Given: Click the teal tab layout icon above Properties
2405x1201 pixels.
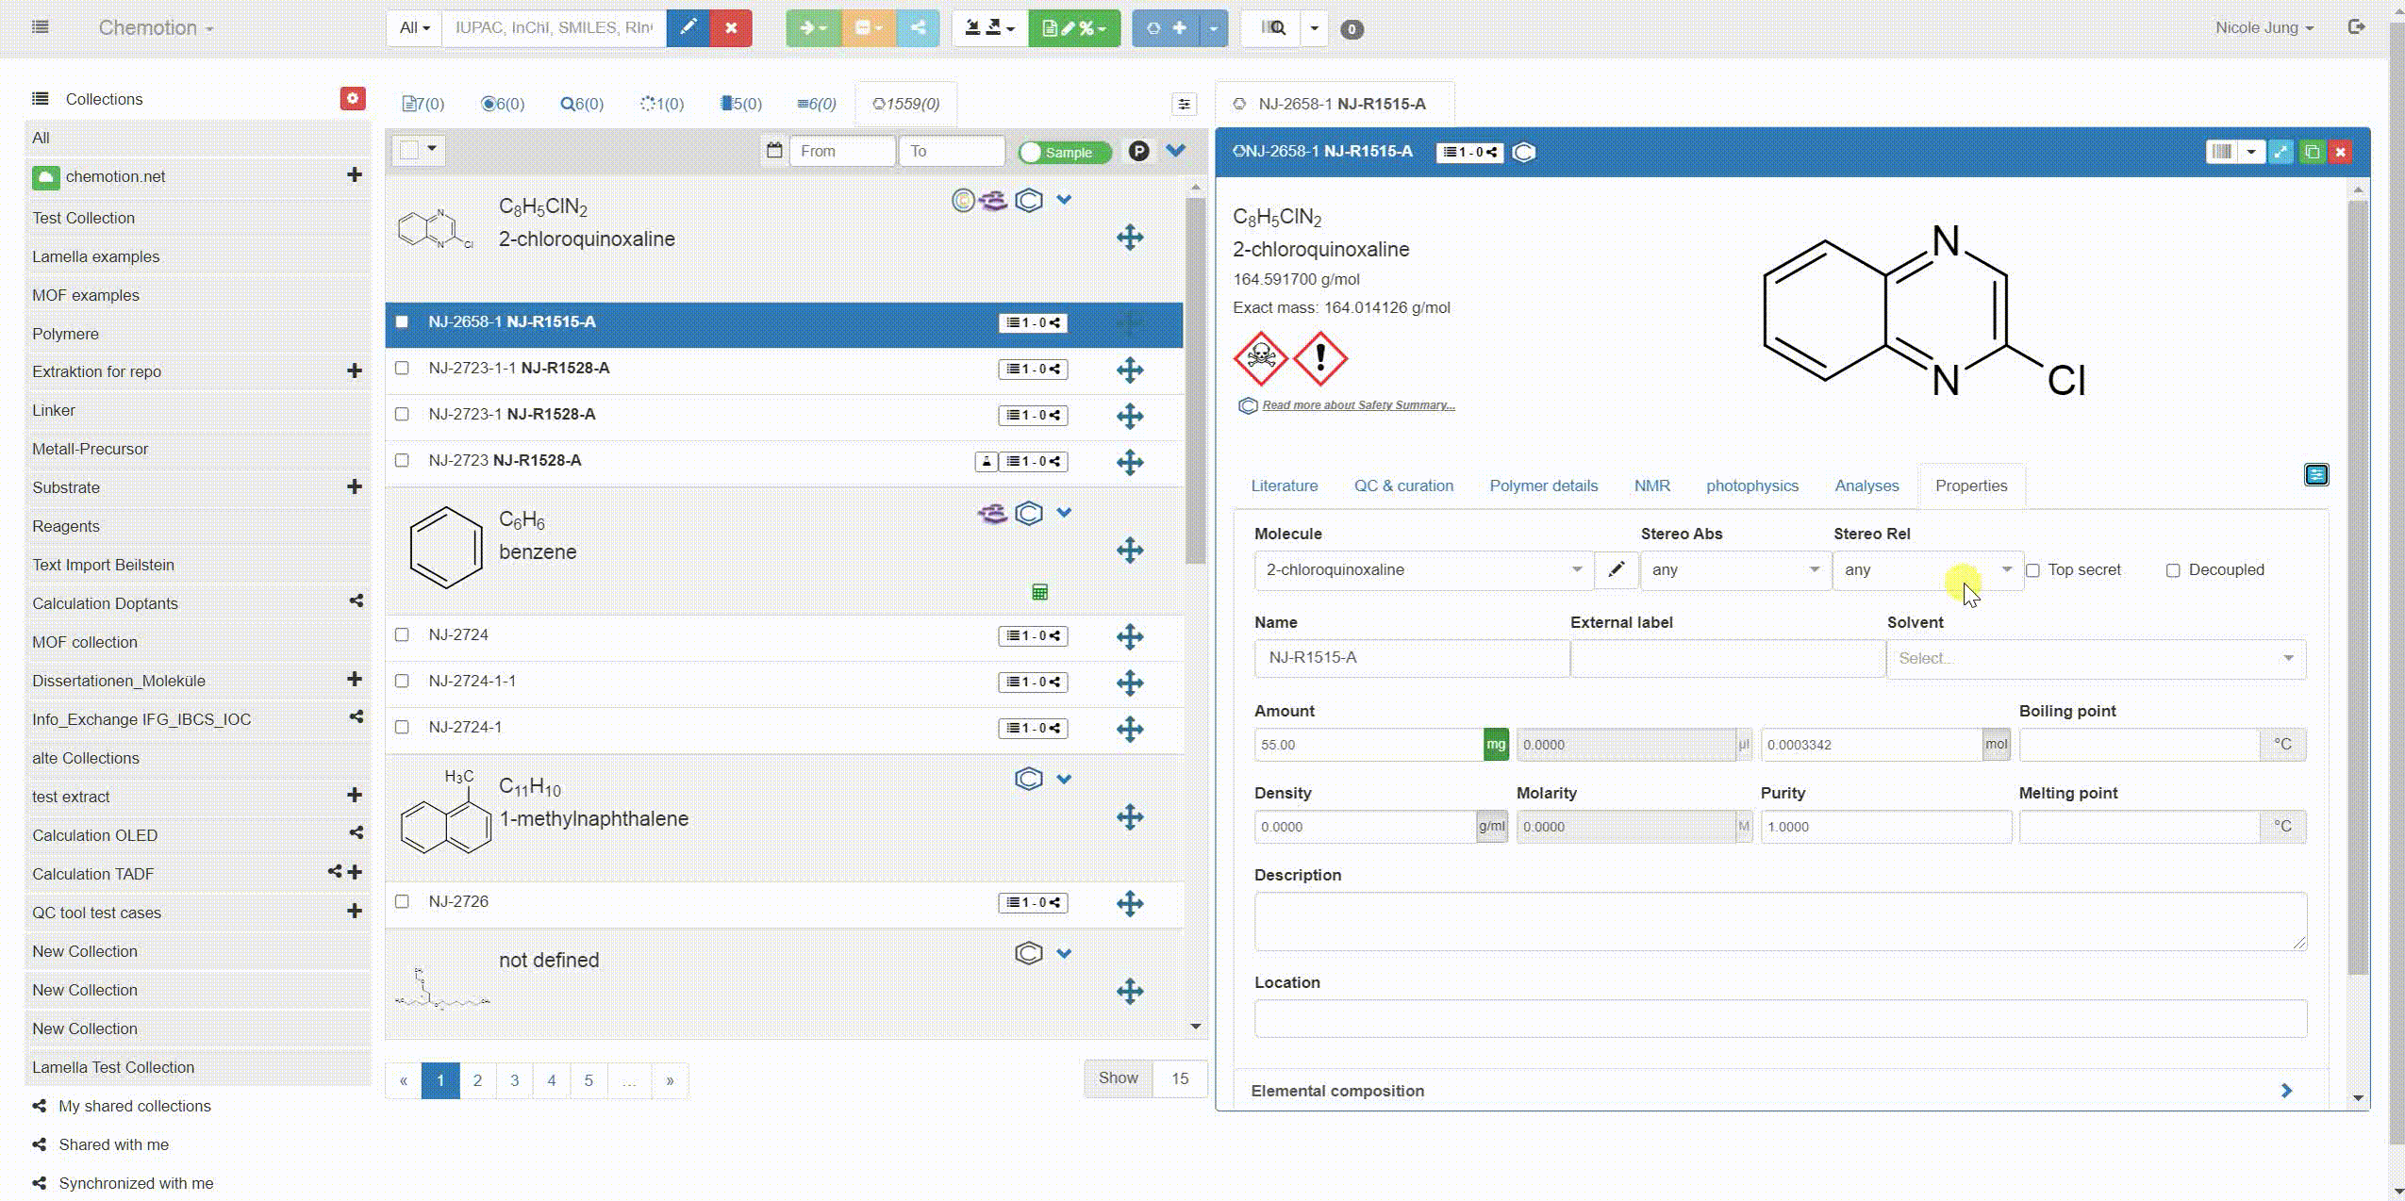Looking at the screenshot, I should pos(2315,474).
